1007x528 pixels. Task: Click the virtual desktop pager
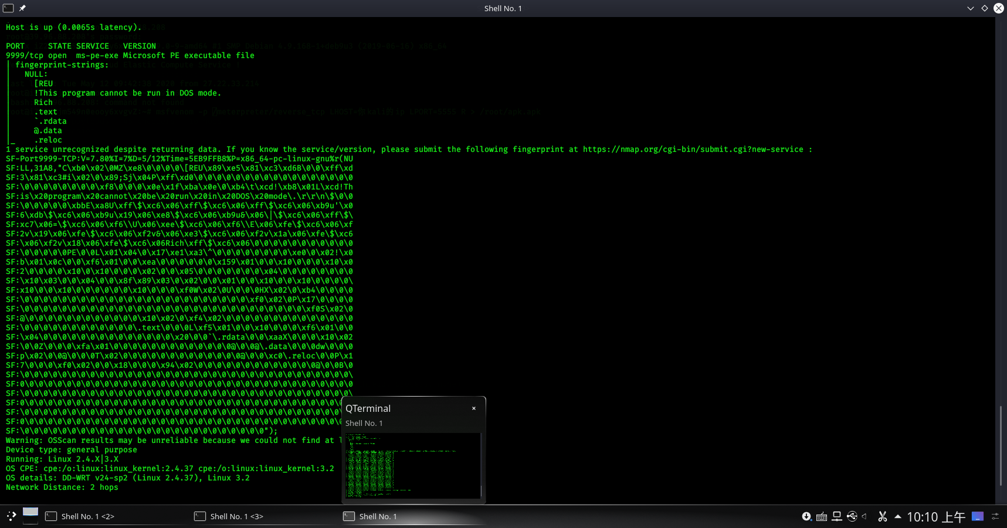coord(30,516)
